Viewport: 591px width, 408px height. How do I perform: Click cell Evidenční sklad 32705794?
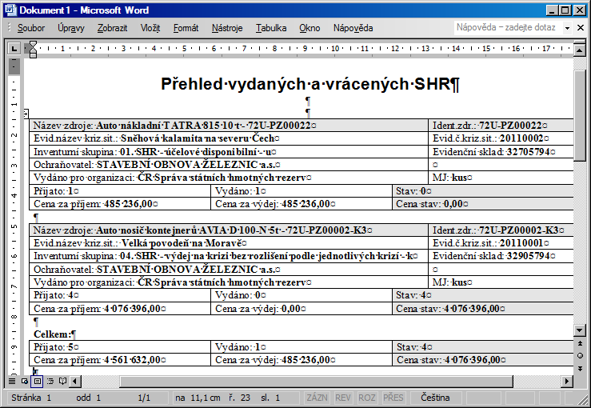click(501, 151)
